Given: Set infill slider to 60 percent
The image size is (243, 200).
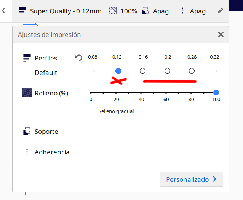Looking at the screenshot, I should point(166,92).
